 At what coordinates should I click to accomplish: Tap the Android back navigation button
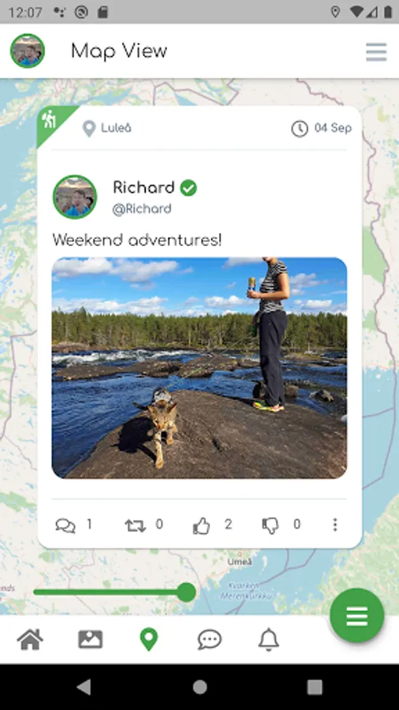point(84,687)
